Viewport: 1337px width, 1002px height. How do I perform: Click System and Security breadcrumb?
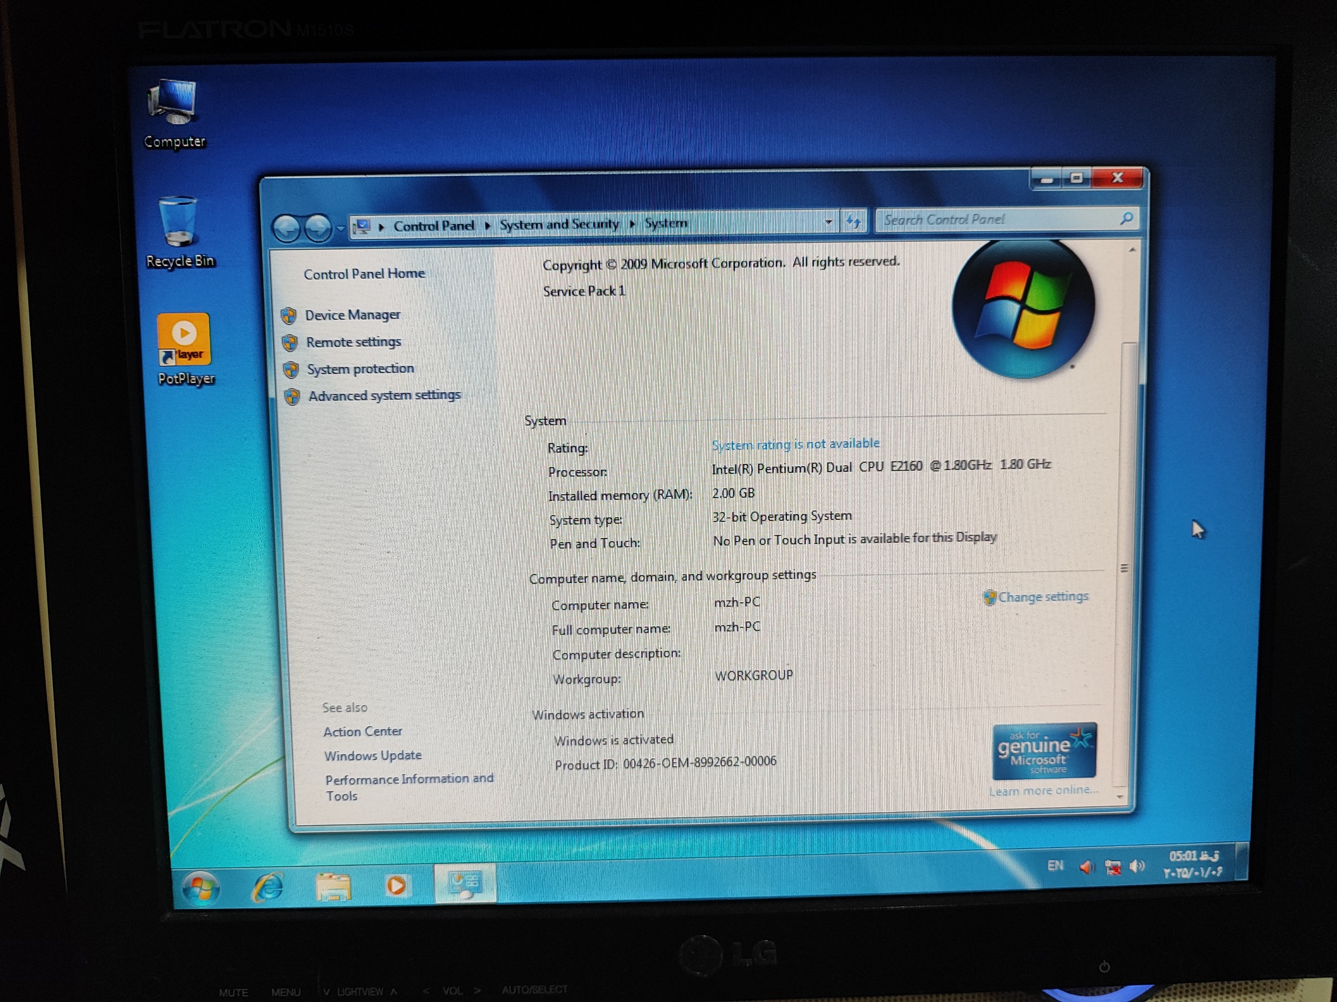(559, 224)
